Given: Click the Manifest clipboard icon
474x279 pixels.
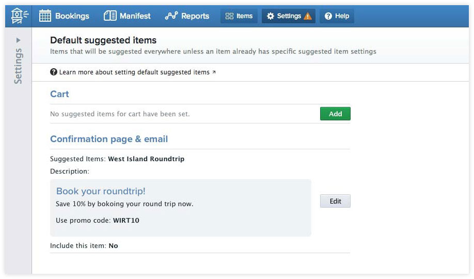Looking at the screenshot, I should pyautogui.click(x=110, y=16).
